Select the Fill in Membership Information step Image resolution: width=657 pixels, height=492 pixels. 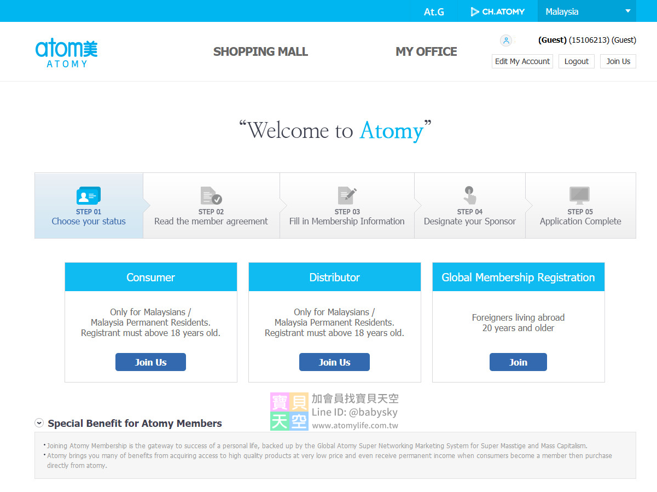tap(347, 206)
